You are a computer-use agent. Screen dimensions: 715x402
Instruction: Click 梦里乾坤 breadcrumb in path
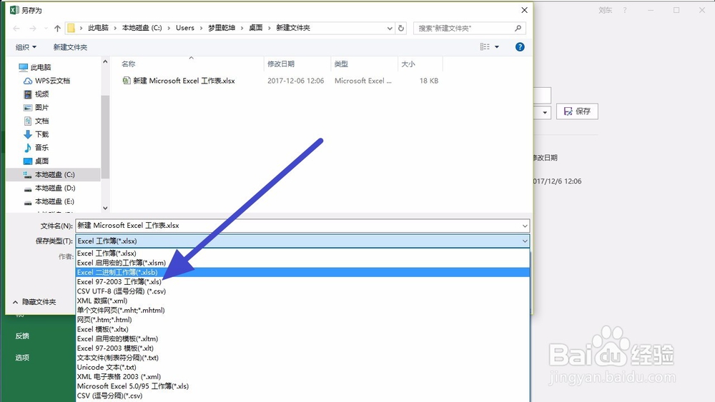pyautogui.click(x=222, y=28)
